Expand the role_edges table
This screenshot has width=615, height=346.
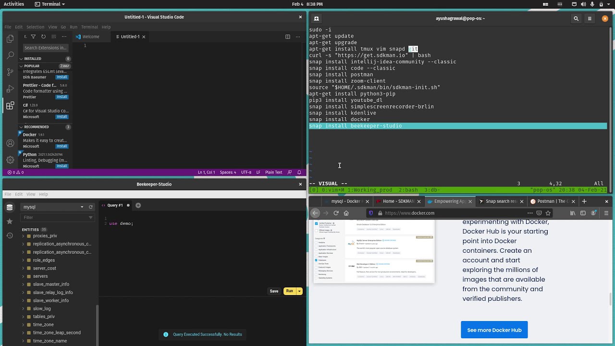pyautogui.click(x=23, y=260)
